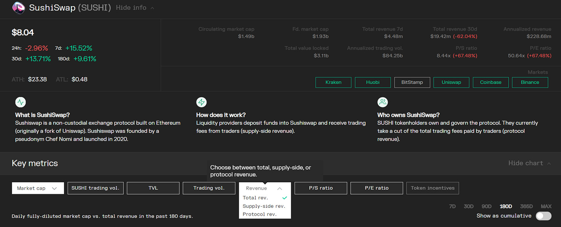This screenshot has height=227, width=561.
Task: Open the Uniswap market link
Action: point(451,82)
